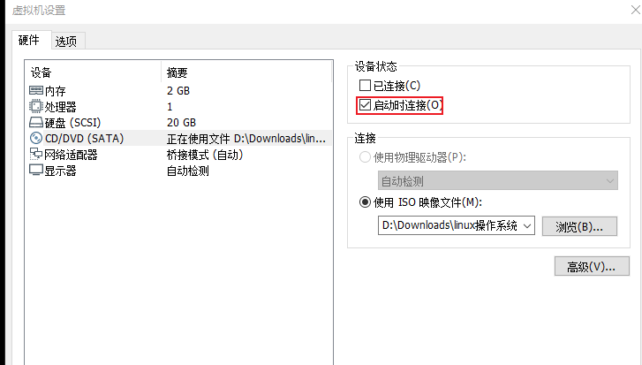The height and width of the screenshot is (365, 642).
Task: Open the 自动检测 physical drive dropdown
Action: 497,180
